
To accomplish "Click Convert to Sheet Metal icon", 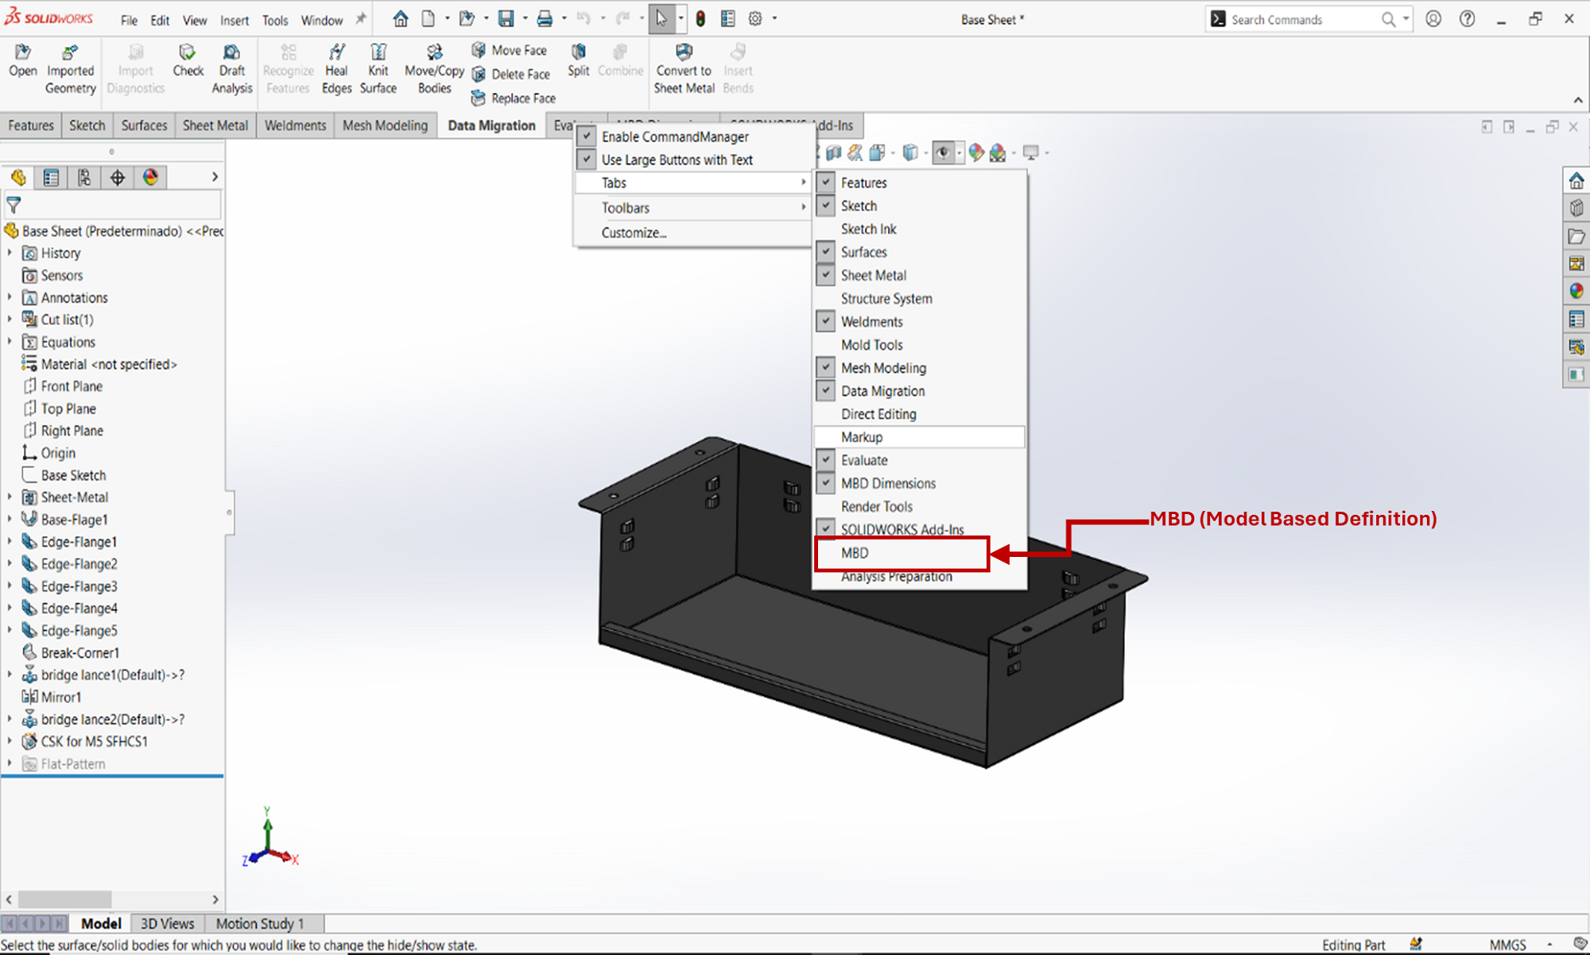I will tap(684, 53).
